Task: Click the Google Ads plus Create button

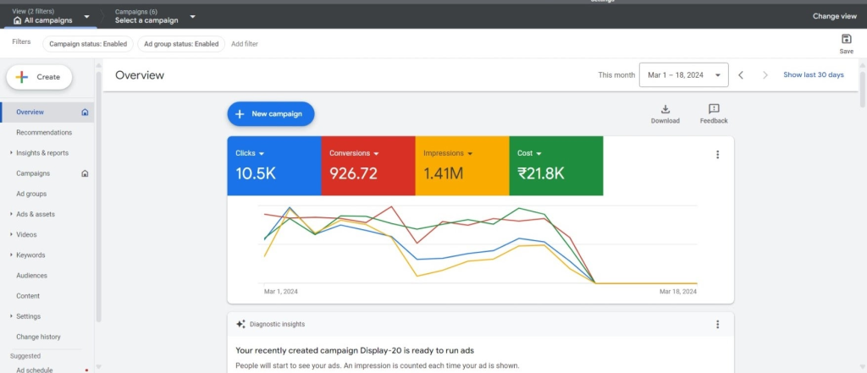Action: (39, 77)
